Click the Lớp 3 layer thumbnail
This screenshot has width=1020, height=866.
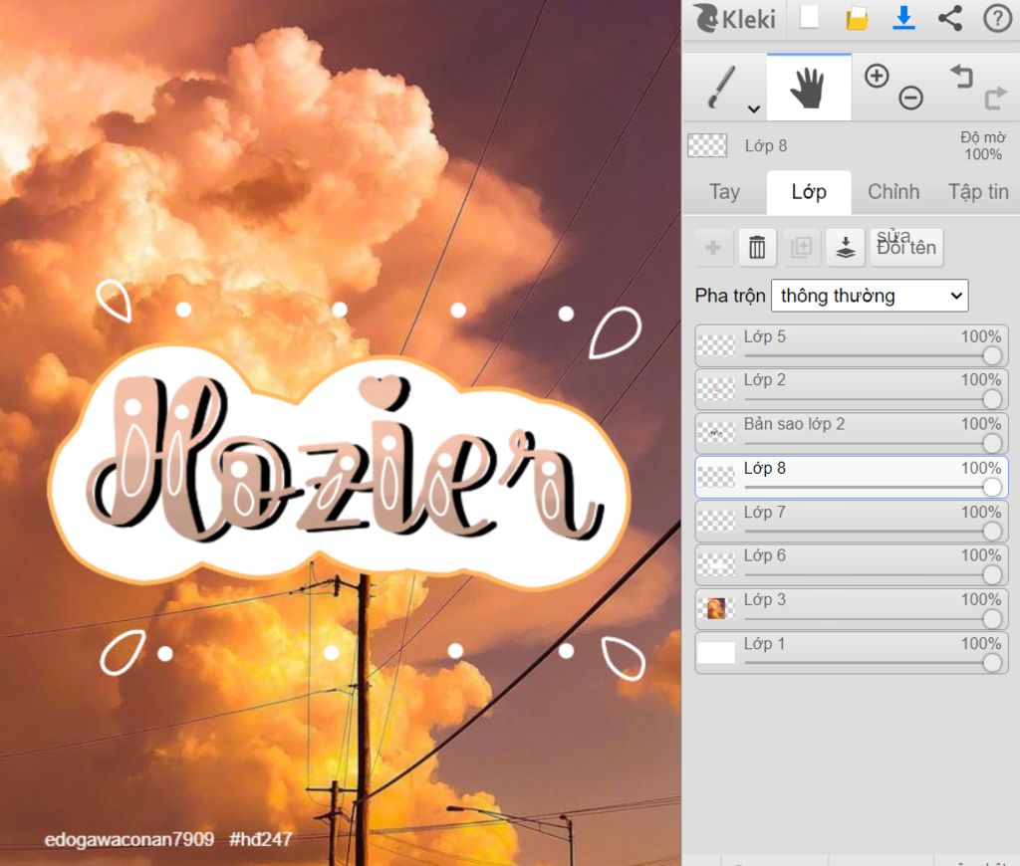click(715, 608)
